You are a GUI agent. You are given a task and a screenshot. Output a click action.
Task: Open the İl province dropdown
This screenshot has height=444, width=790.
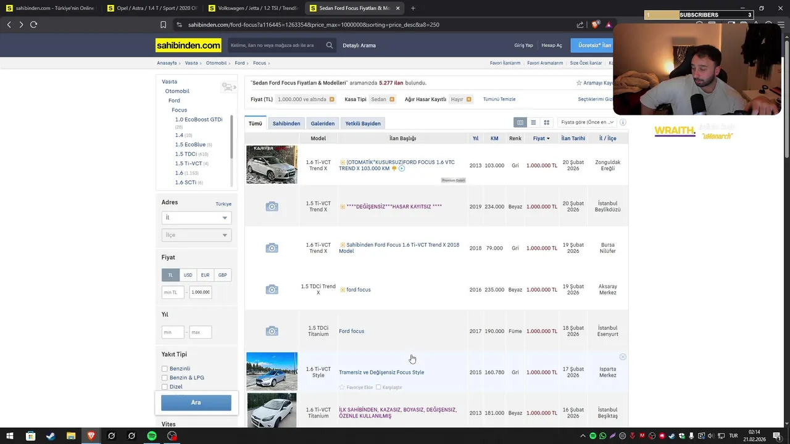pos(196,218)
